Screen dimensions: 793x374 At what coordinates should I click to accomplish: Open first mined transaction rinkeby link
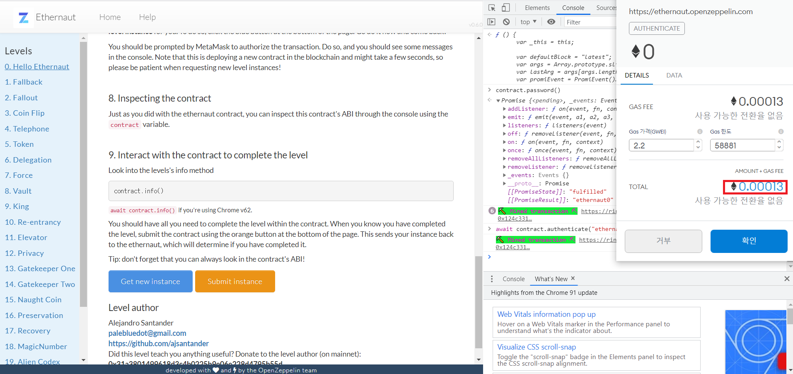599,211
